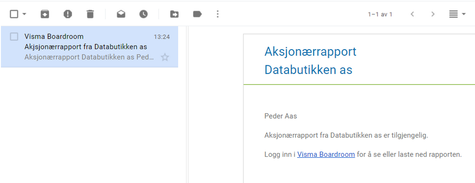This screenshot has width=475, height=183.
Task: Go to older messages arrow
Action: [x=433, y=14]
